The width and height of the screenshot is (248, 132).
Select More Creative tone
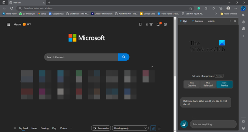point(192,84)
